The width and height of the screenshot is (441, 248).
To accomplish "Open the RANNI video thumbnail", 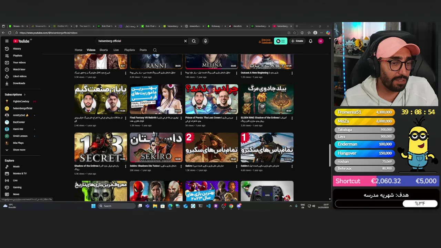I will (156, 62).
